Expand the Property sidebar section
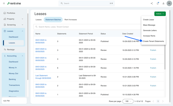This screenshot has width=173, height=106. [x=22, y=19]
